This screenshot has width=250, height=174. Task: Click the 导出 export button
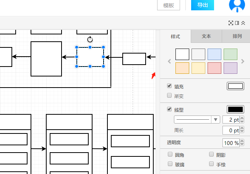tap(203, 5)
